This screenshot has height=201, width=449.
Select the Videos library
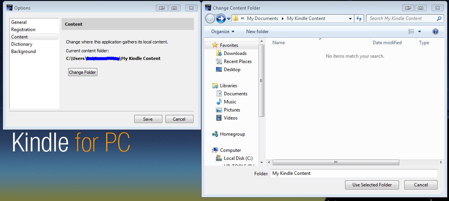pos(230,118)
